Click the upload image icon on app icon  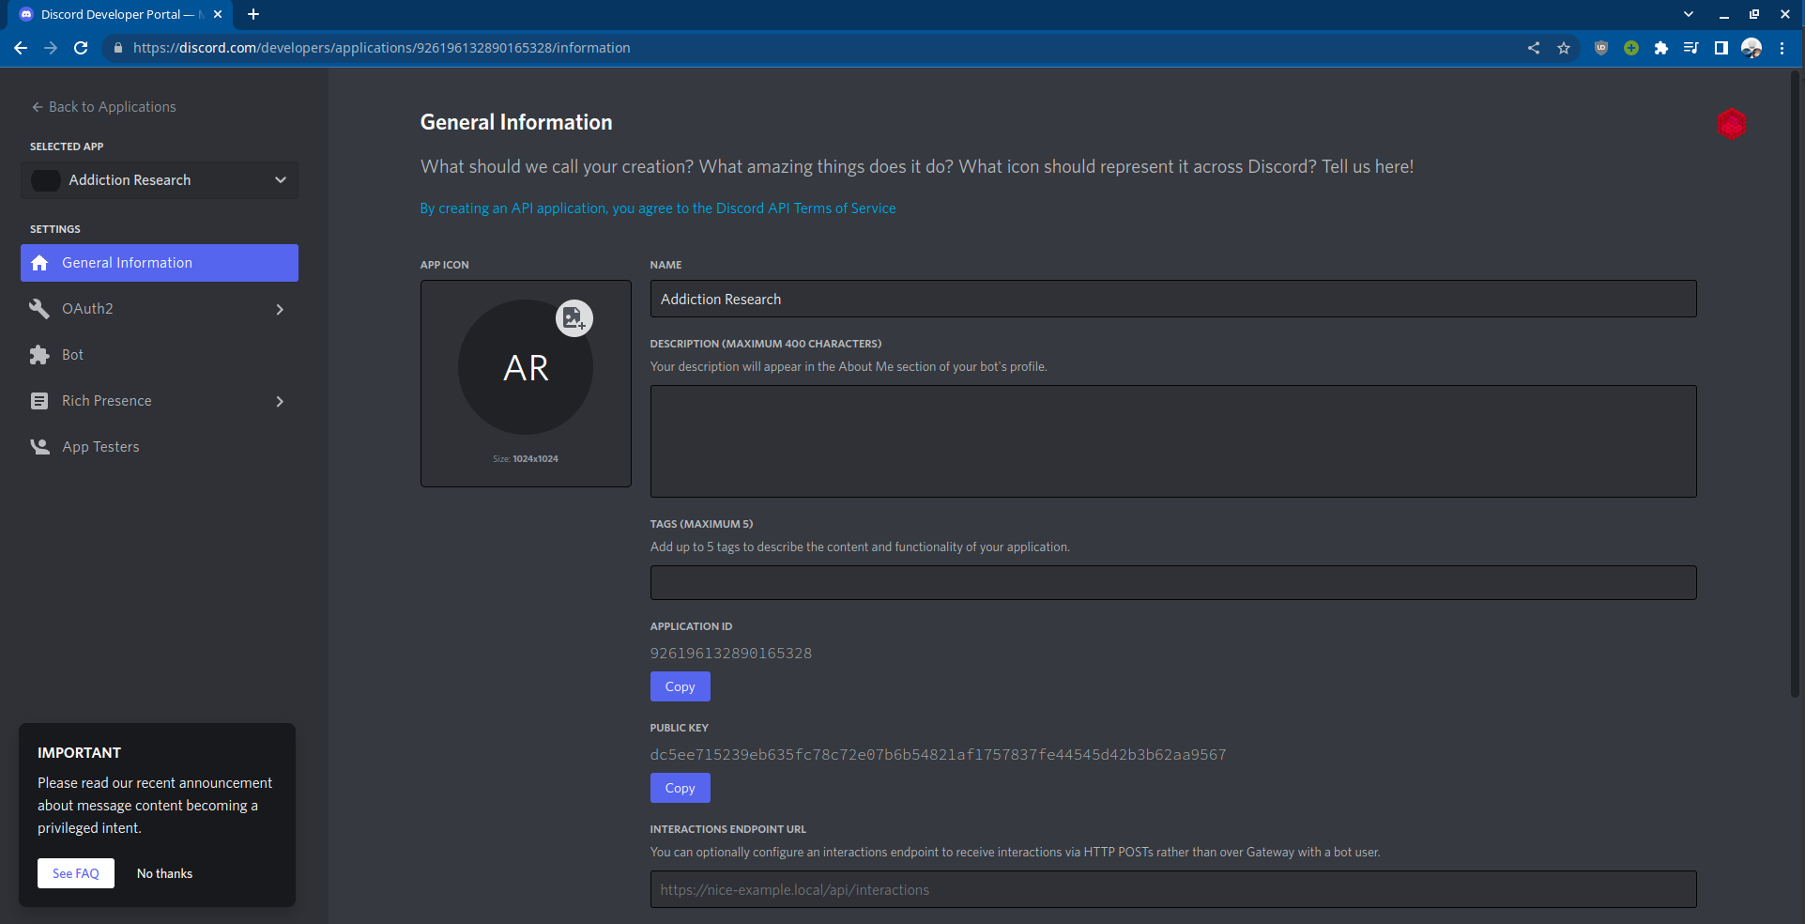tap(575, 318)
